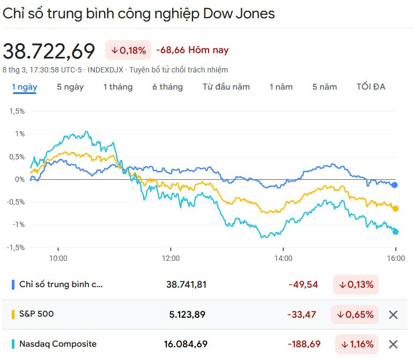Click the S&P 500 row name
The image size is (414, 358).
[36, 314]
